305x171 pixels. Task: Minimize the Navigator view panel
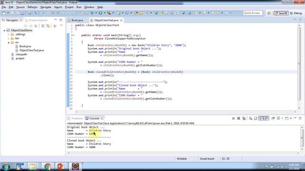click(56, 20)
